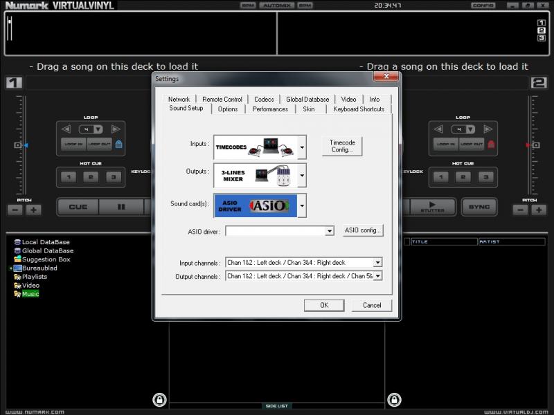554x415 pixels.
Task: Click the right deck loop shrink arrow
Action: click(438, 129)
